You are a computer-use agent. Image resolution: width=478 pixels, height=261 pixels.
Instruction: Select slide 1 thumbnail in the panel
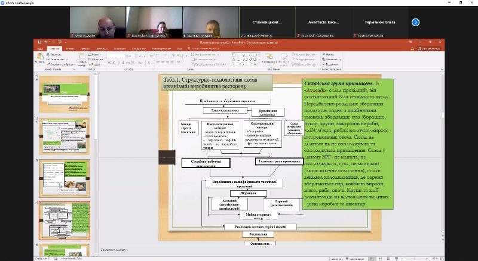tap(65, 94)
